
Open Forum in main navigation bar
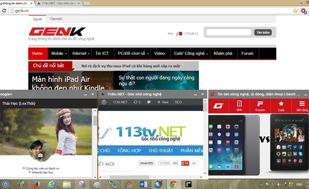(247, 53)
